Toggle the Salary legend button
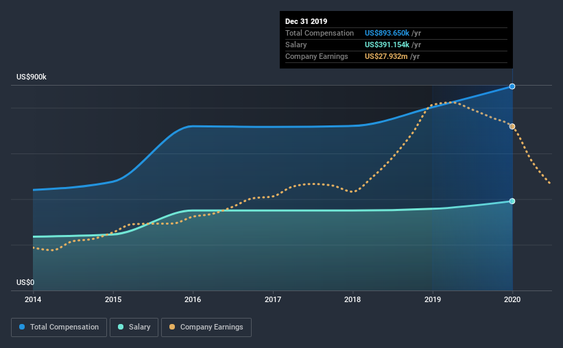 tap(134, 327)
